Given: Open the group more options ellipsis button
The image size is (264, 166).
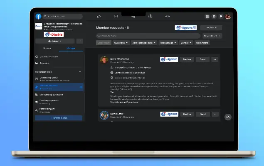Looking at the screenshot, I should click(80, 41).
